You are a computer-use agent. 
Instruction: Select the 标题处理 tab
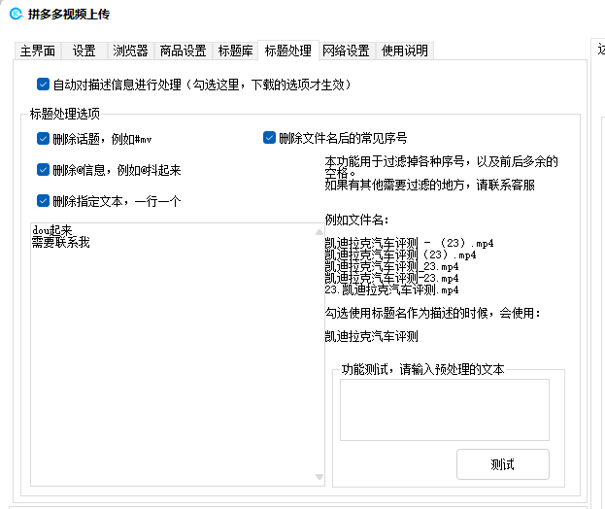click(287, 51)
